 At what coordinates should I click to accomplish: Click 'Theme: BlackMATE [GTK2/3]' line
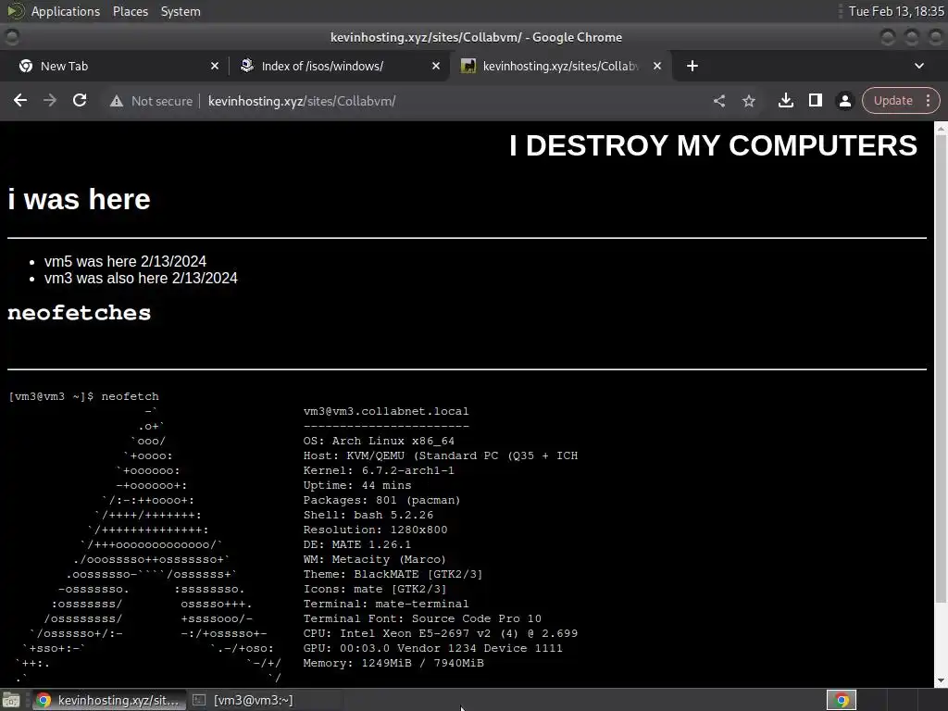pyautogui.click(x=393, y=574)
